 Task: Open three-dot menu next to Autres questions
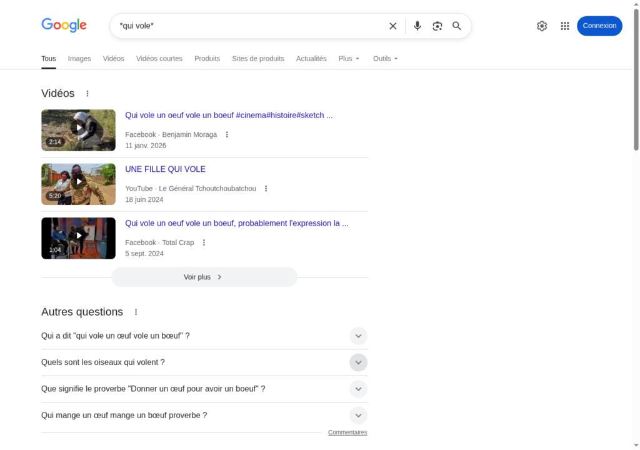coord(136,312)
